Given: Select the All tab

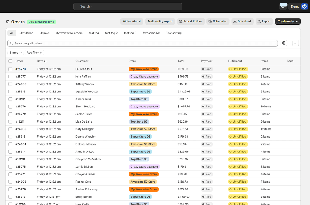Looking at the screenshot, I should 12,33.
